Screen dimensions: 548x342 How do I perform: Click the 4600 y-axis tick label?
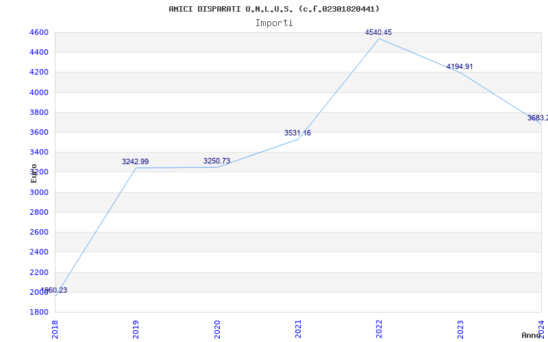(x=39, y=32)
